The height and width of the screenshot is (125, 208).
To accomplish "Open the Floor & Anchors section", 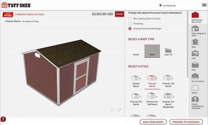I will tap(198, 77).
